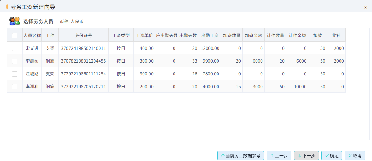Open 当前劳工数据参考

[241, 156]
